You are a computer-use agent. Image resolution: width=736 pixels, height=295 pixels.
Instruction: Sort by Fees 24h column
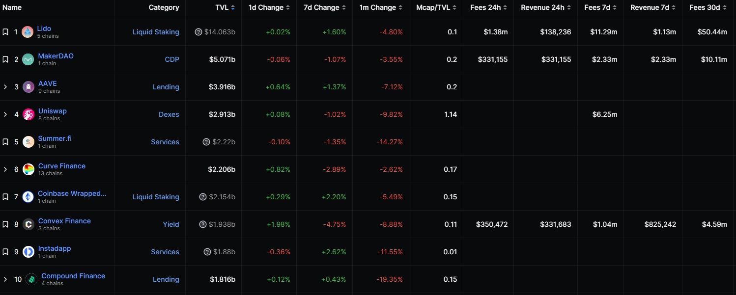tap(488, 7)
